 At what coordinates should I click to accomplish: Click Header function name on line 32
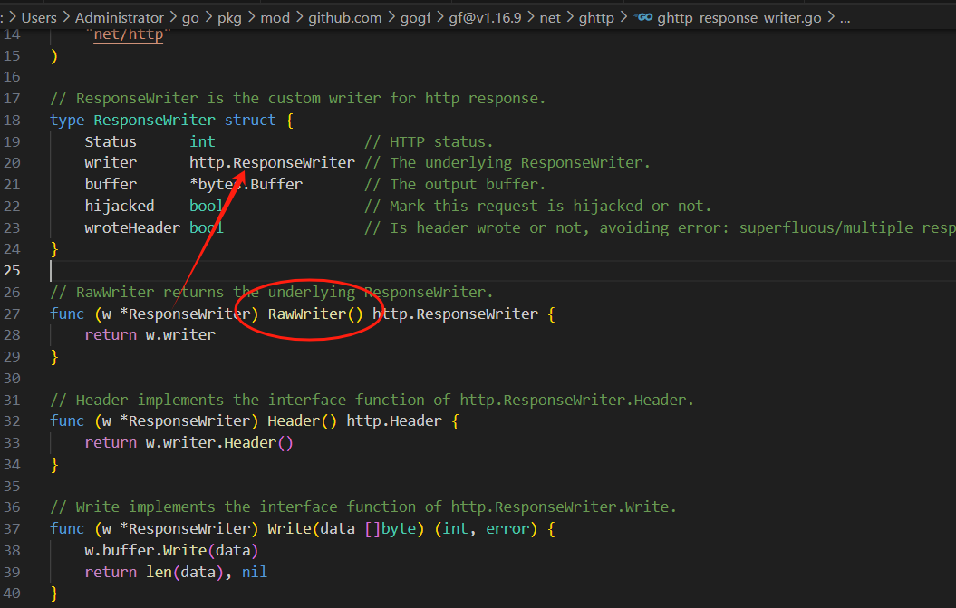point(294,420)
